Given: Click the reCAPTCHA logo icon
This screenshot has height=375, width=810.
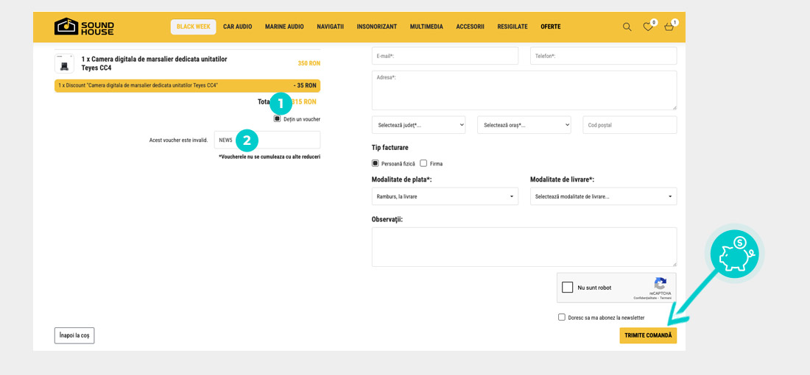Looking at the screenshot, I should point(660,283).
